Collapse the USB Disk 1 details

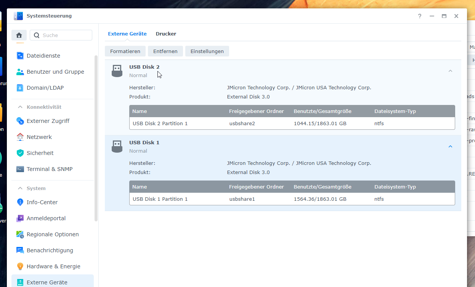450,147
